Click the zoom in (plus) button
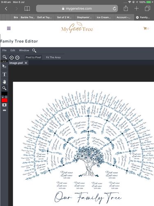 tap(11, 58)
